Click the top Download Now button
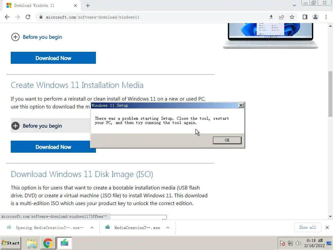Screen dimensions: 333x250 [53, 58]
